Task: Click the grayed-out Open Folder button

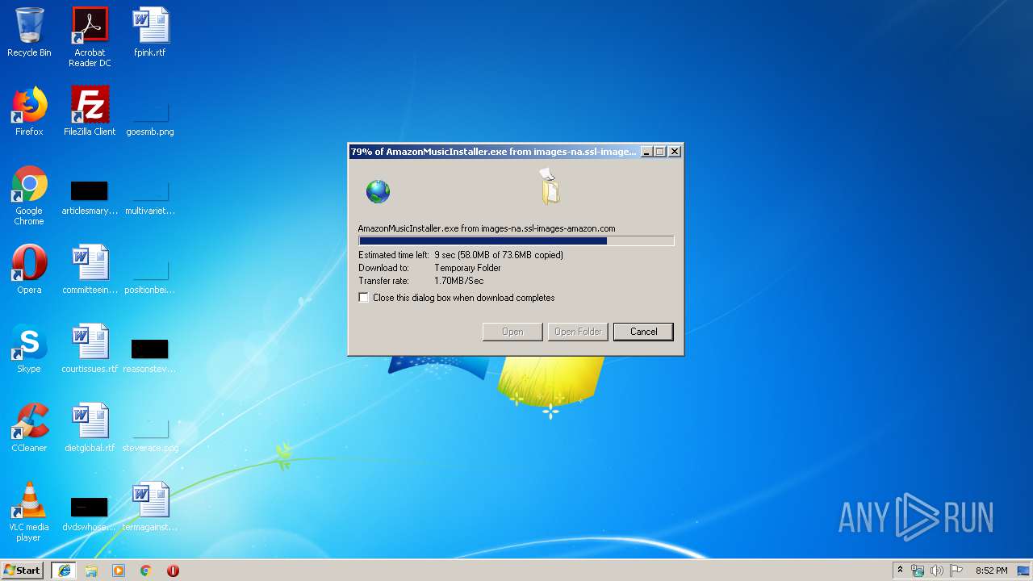Action: point(578,332)
